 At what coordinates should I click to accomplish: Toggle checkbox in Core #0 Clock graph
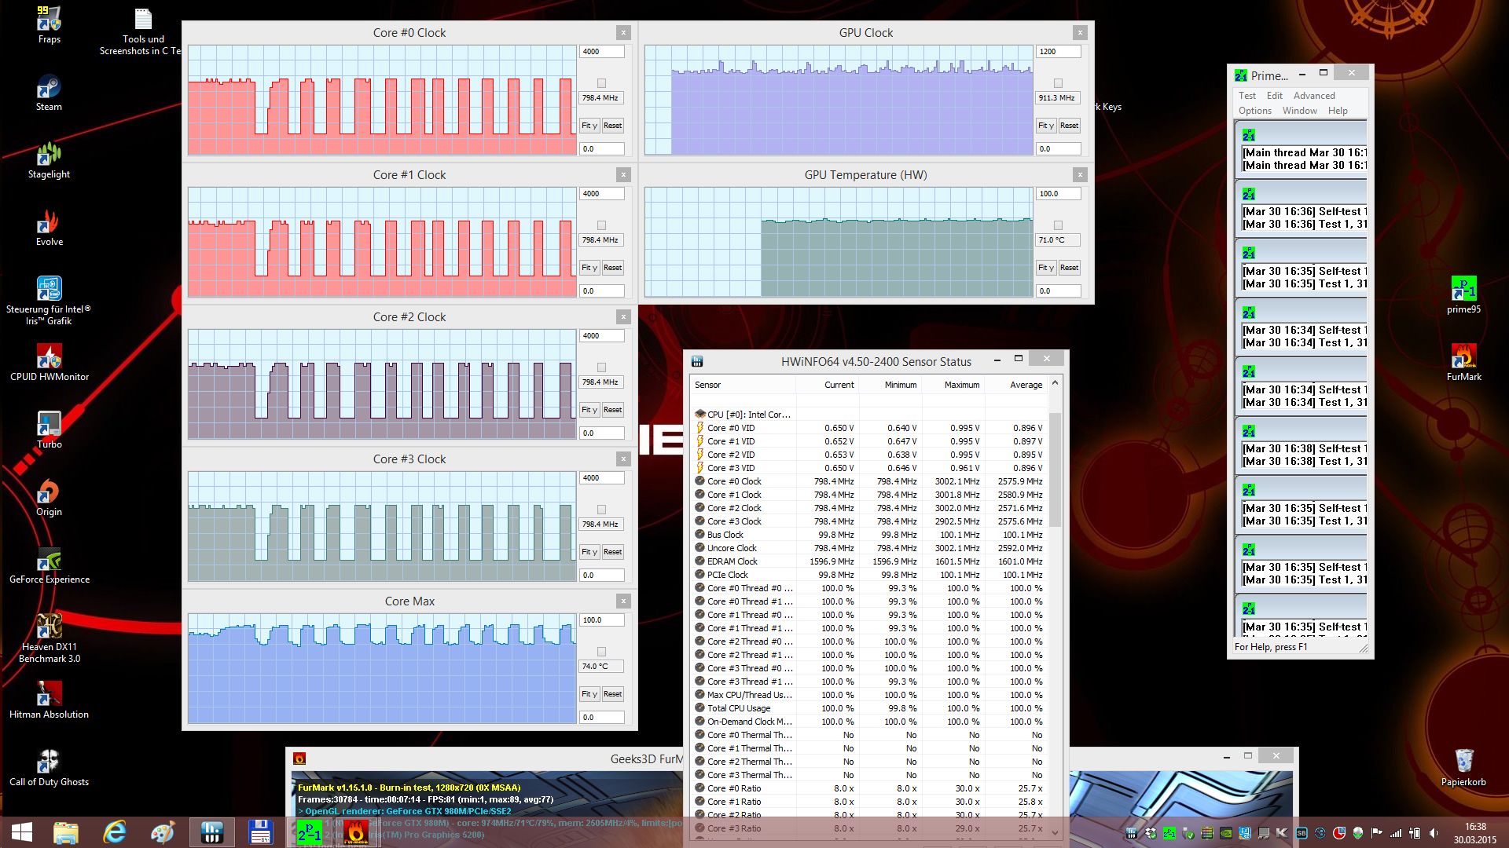tap(602, 83)
